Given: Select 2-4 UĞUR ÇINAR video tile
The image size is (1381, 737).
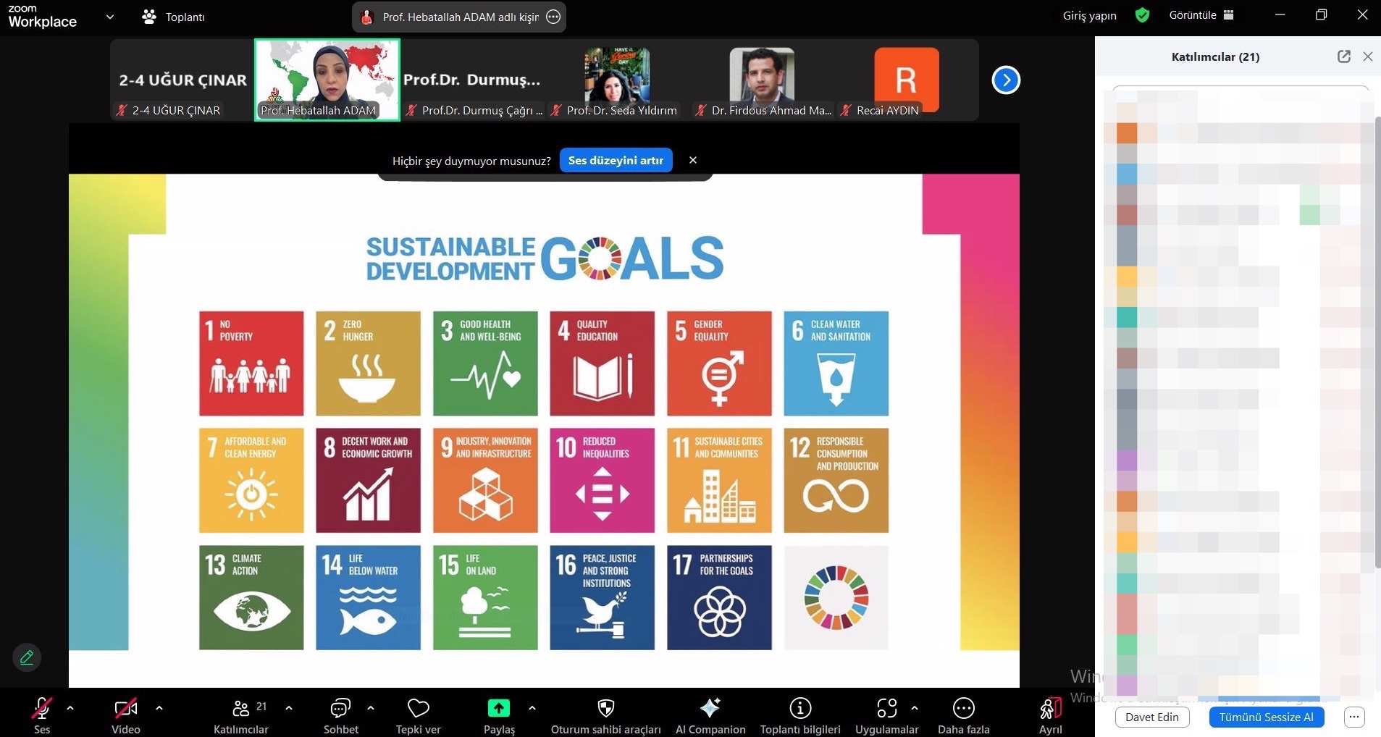Looking at the screenshot, I should [182, 80].
